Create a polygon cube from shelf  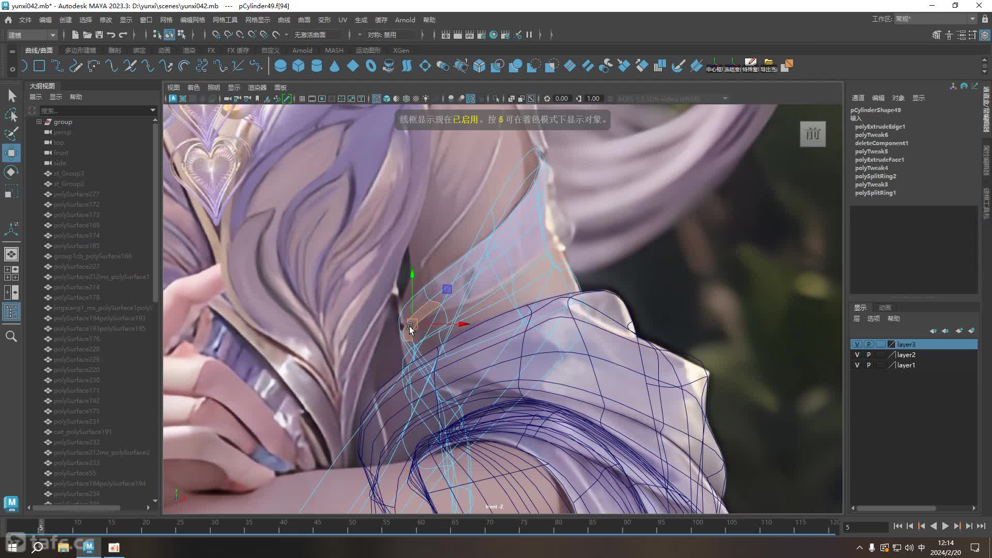(x=299, y=66)
